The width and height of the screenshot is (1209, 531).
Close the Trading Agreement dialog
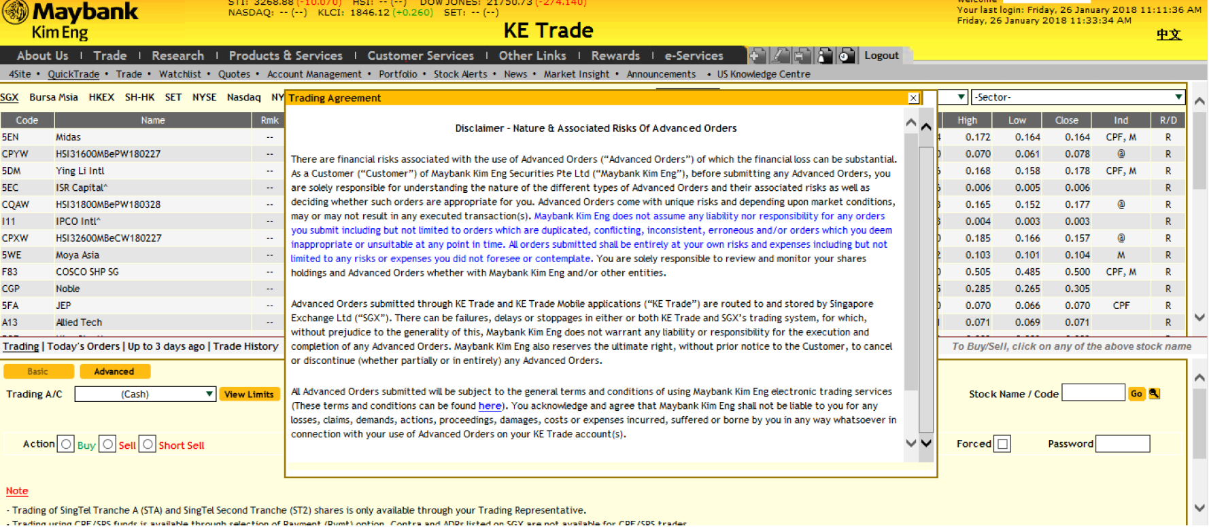coord(914,98)
